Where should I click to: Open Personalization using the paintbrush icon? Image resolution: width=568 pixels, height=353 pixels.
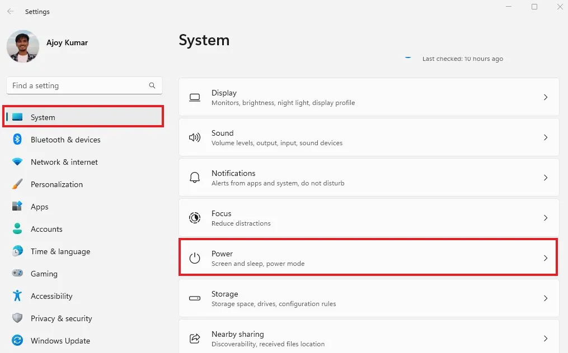pos(17,184)
